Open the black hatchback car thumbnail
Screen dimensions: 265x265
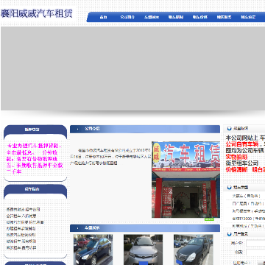(194, 250)
